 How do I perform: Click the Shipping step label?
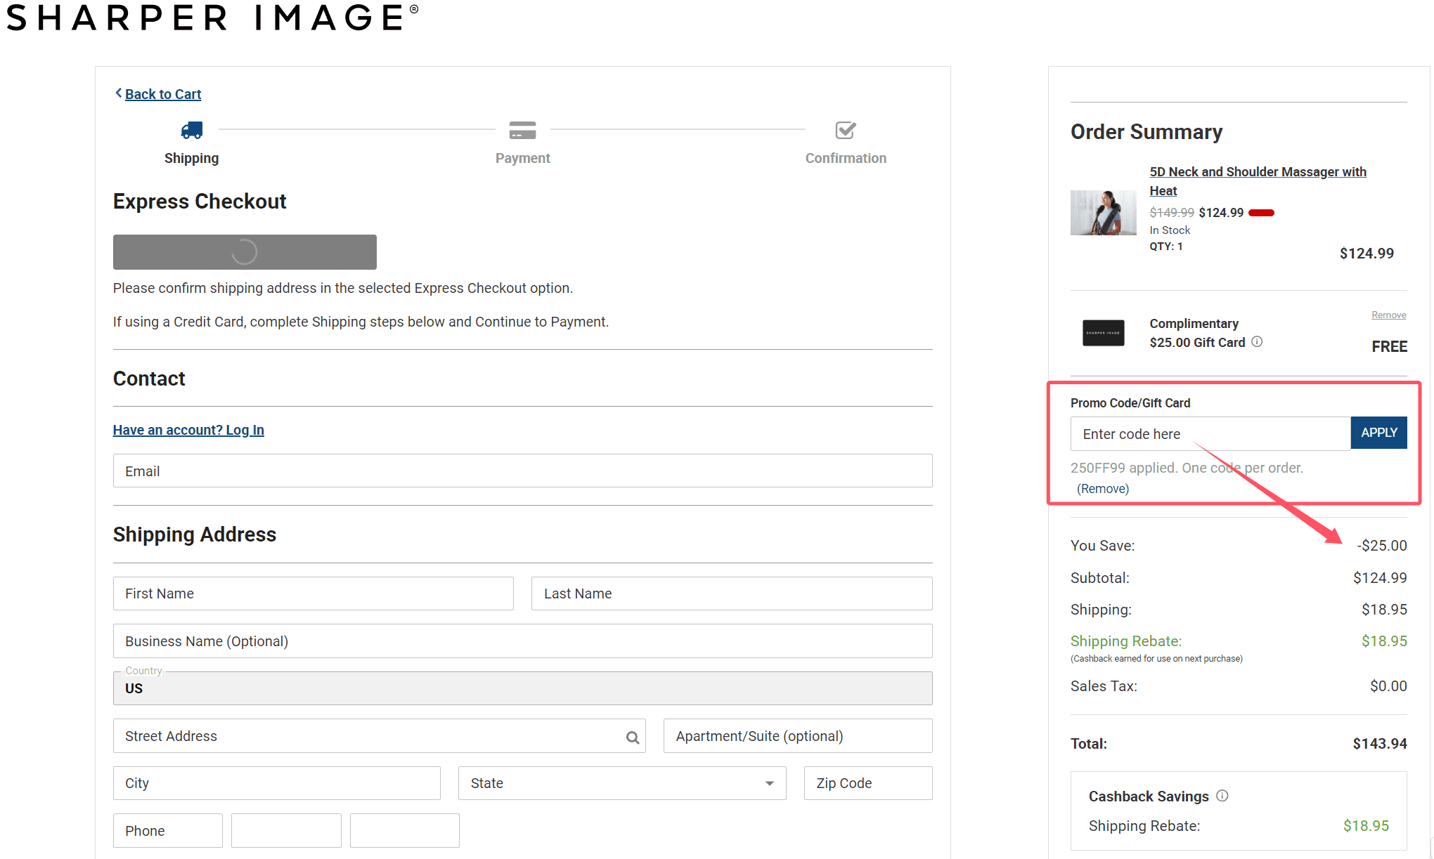191,159
